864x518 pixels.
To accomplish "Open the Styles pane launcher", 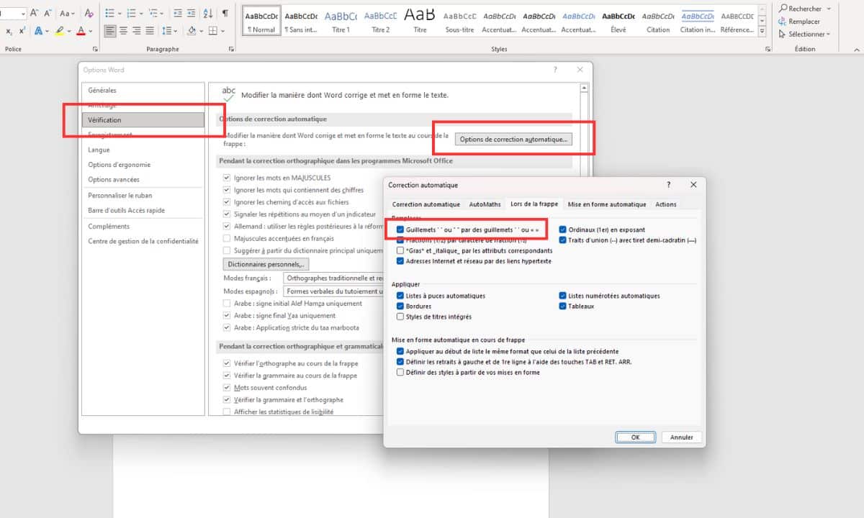I will (768, 49).
